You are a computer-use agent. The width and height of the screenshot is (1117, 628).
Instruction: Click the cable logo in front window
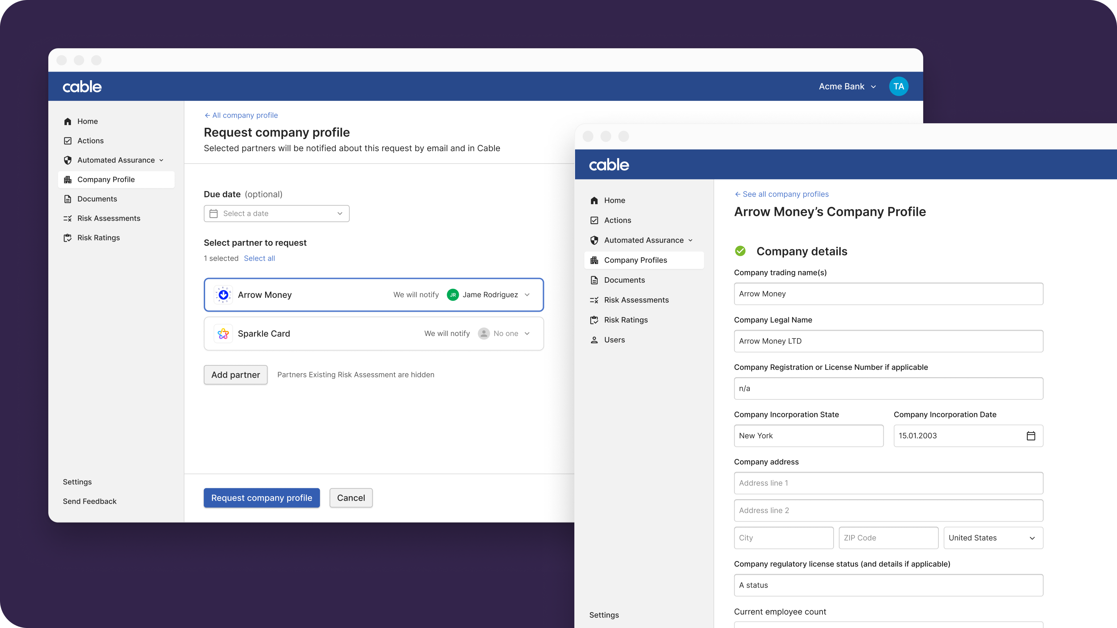pos(609,165)
